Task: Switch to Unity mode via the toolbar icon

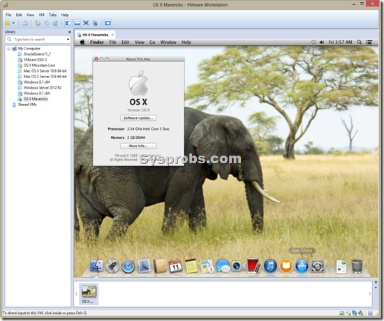Action: (95, 23)
